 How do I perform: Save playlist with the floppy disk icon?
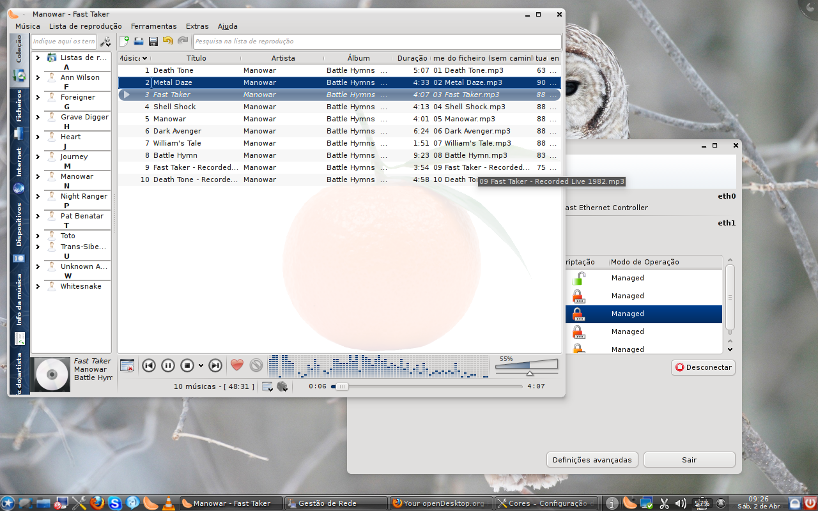coord(153,42)
